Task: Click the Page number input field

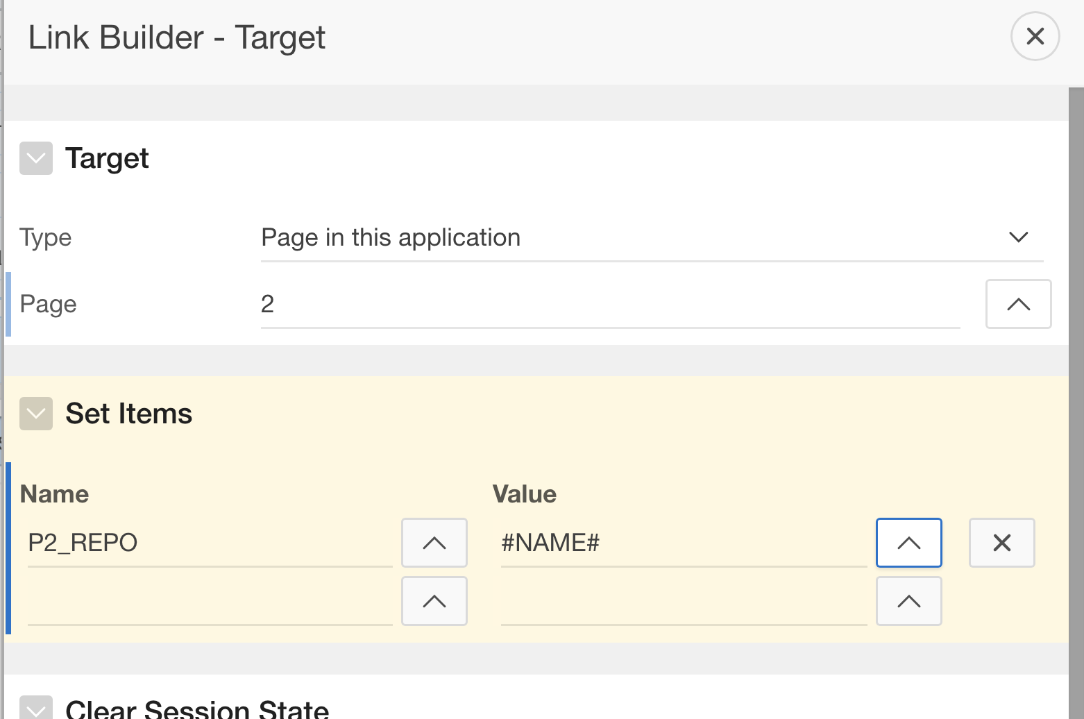Action: [609, 304]
